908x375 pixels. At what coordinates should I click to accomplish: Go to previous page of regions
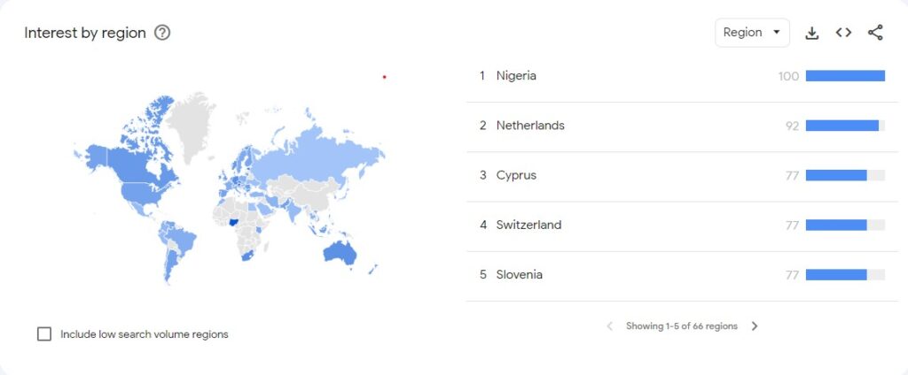[609, 326]
